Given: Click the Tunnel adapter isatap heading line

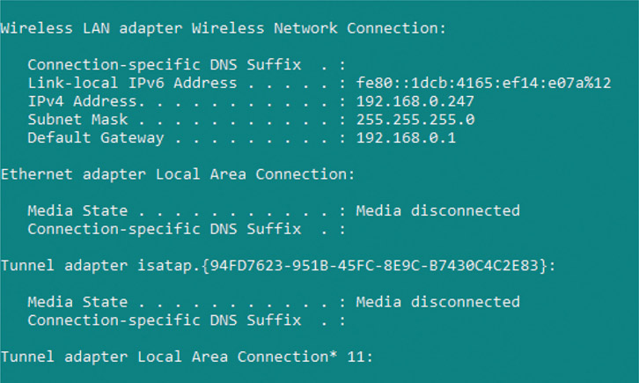Looking at the screenshot, I should tap(277, 265).
